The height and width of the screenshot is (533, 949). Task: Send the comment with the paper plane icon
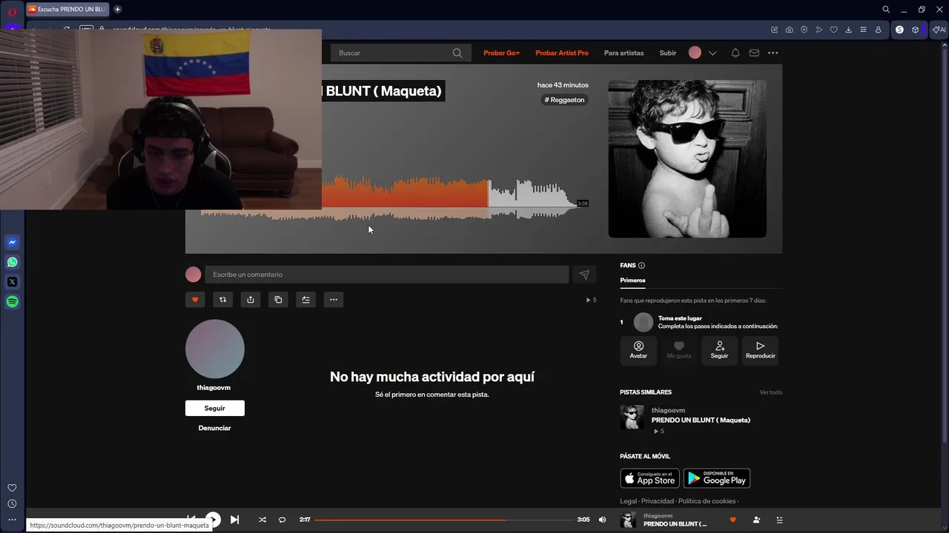(584, 275)
